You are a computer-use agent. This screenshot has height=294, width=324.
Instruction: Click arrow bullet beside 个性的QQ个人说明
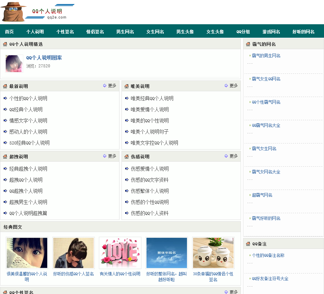[5, 98]
